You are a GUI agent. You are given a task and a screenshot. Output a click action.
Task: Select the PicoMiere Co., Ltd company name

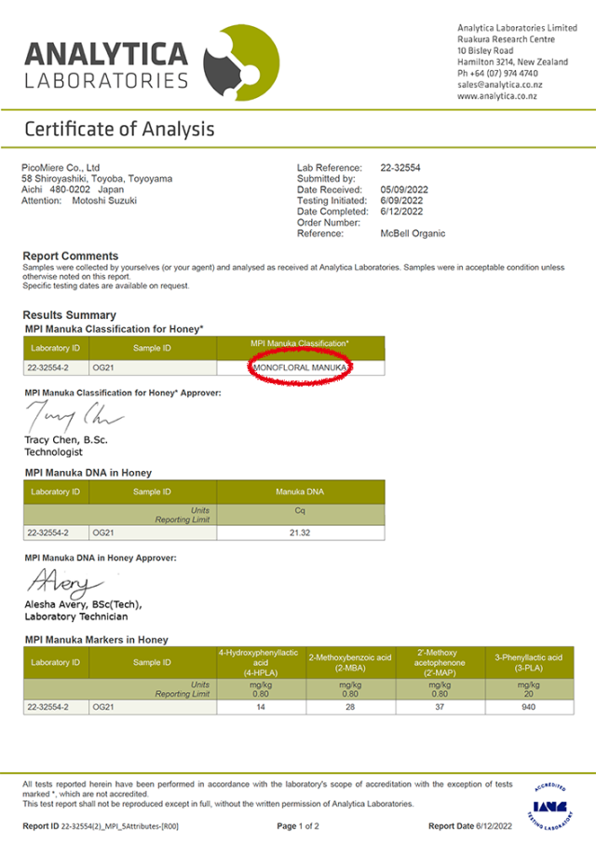[61, 167]
